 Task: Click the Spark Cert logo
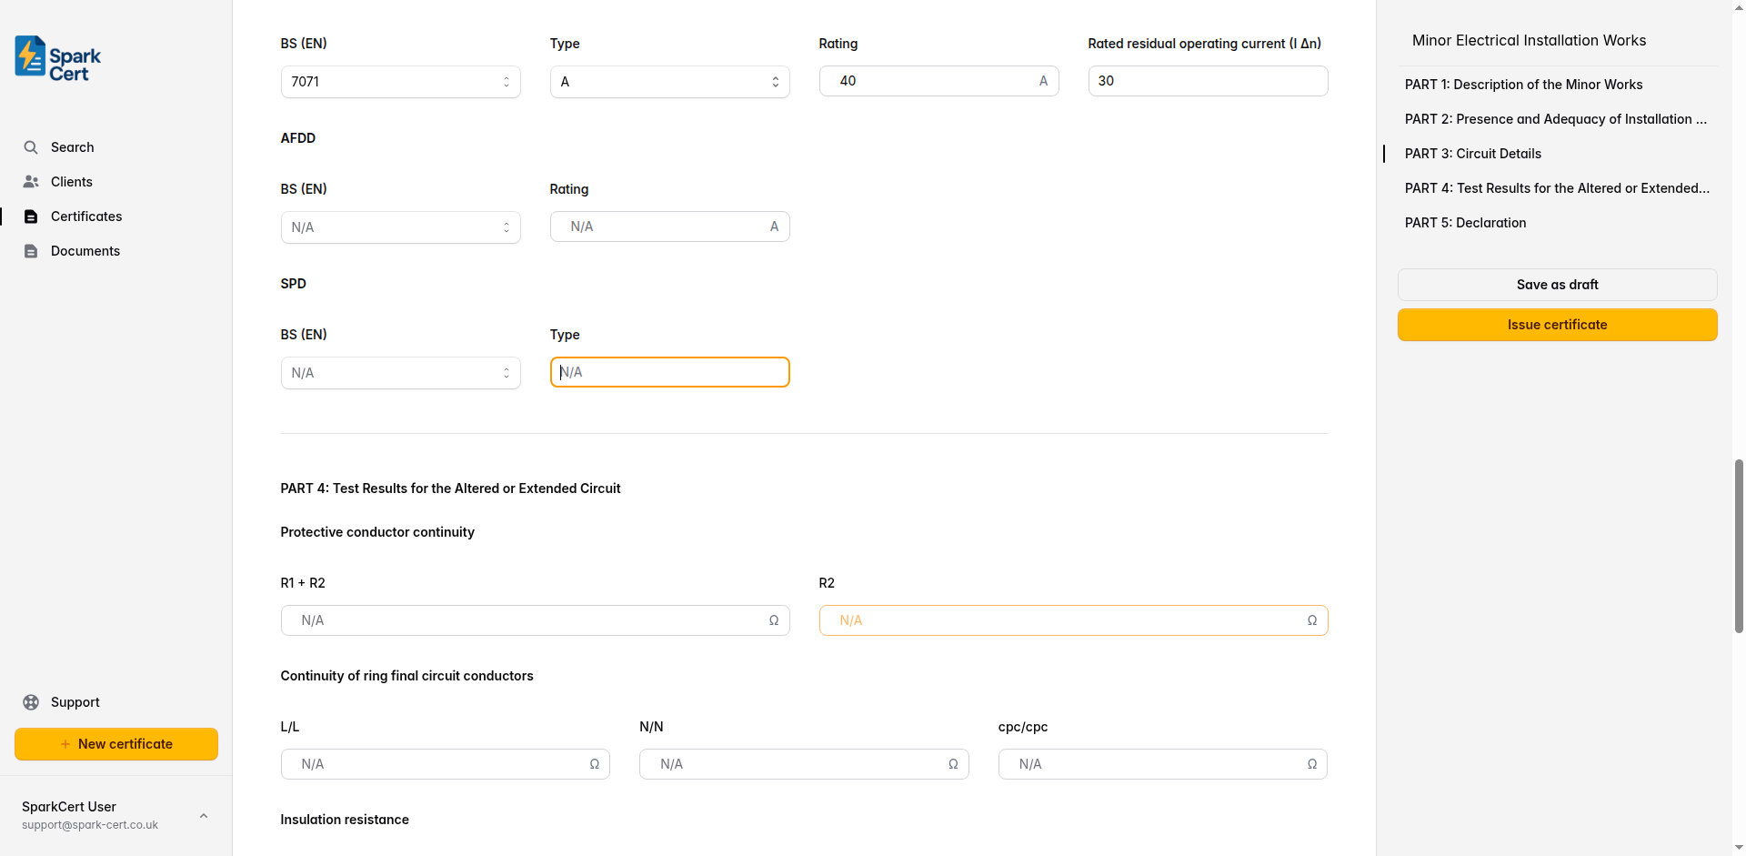click(x=58, y=59)
